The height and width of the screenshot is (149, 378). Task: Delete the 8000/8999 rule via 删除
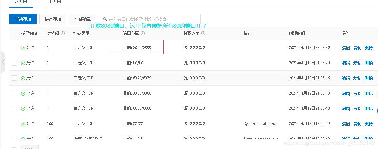click(x=369, y=48)
